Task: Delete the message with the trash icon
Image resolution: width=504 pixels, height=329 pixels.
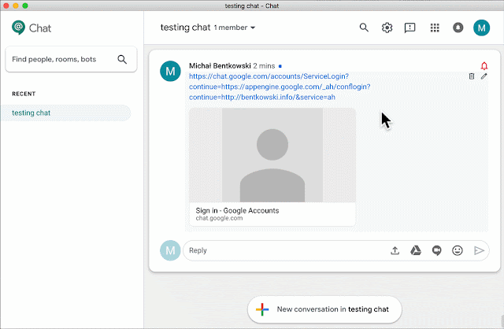Action: (x=471, y=76)
